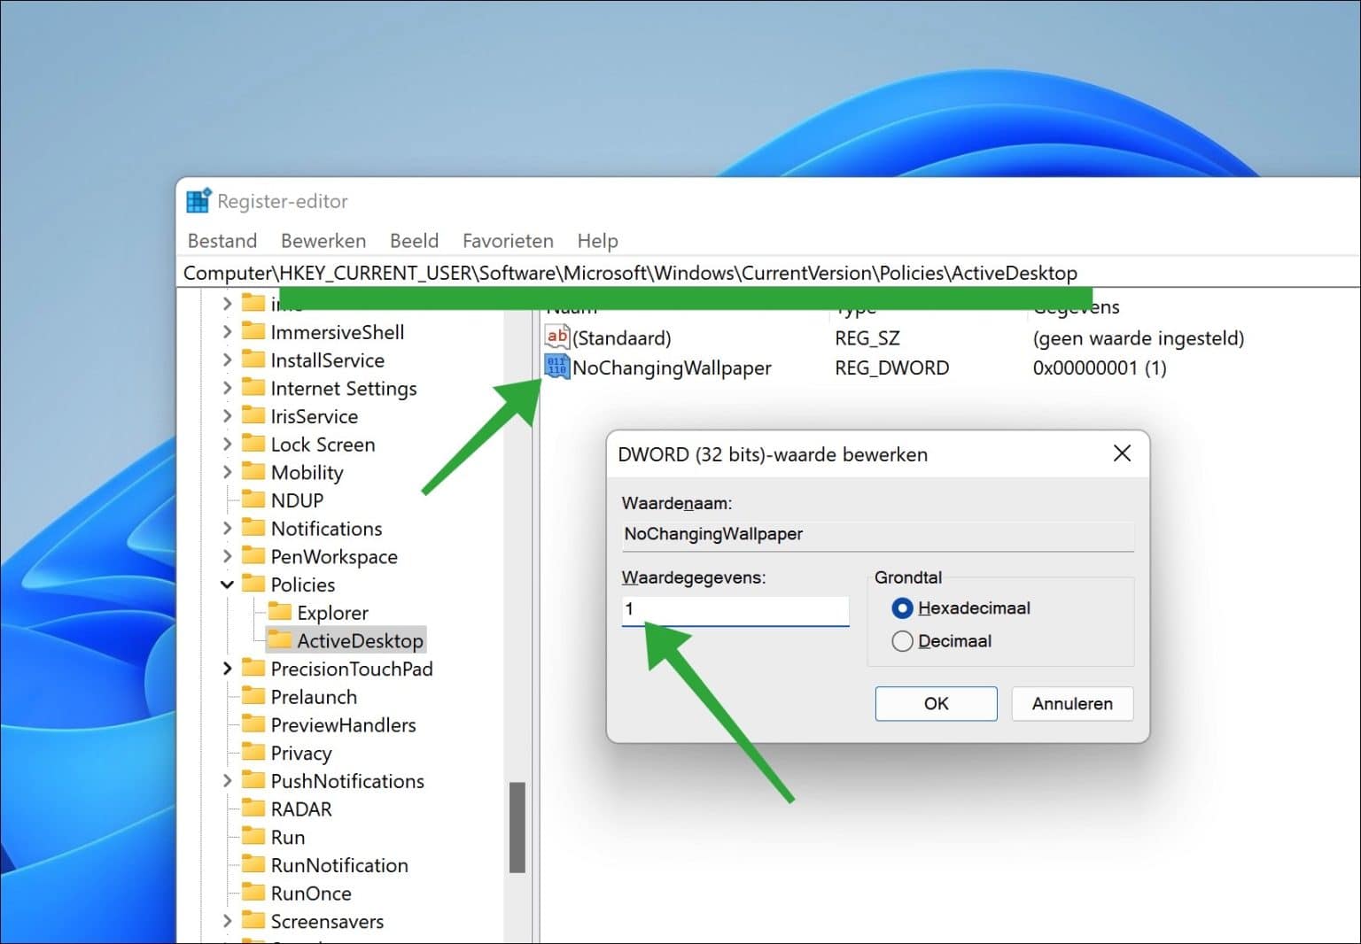Click the DWORD binary icon beside NoChangingWallpaper
This screenshot has height=944, width=1361.
[x=556, y=366]
